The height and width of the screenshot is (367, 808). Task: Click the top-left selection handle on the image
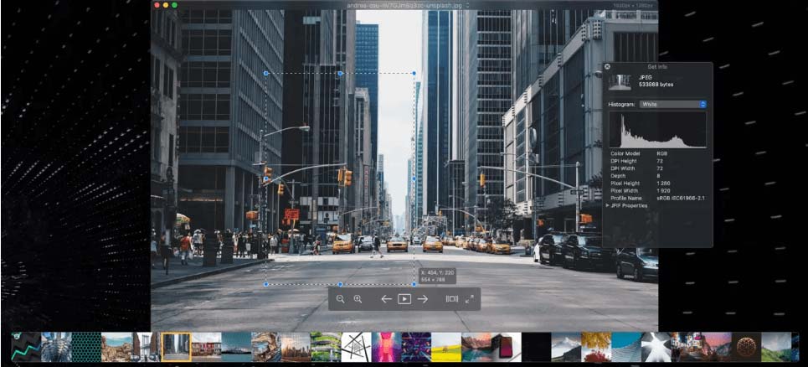click(266, 74)
